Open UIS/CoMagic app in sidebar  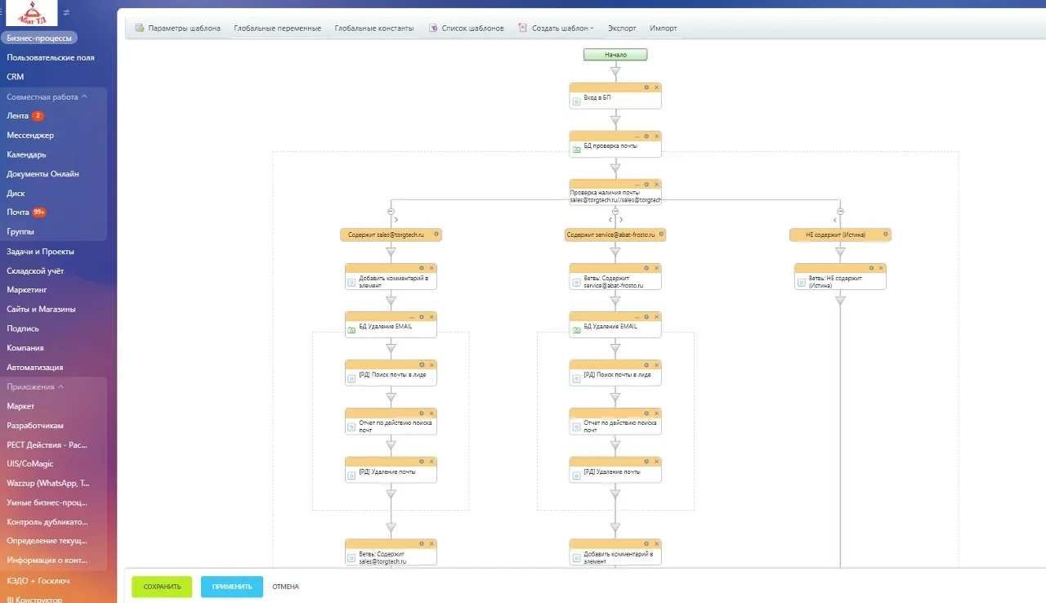30,464
